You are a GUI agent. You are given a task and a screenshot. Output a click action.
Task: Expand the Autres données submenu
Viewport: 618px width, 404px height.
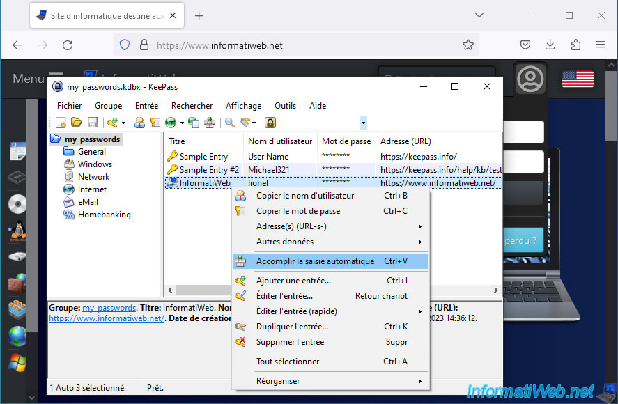[x=330, y=242]
